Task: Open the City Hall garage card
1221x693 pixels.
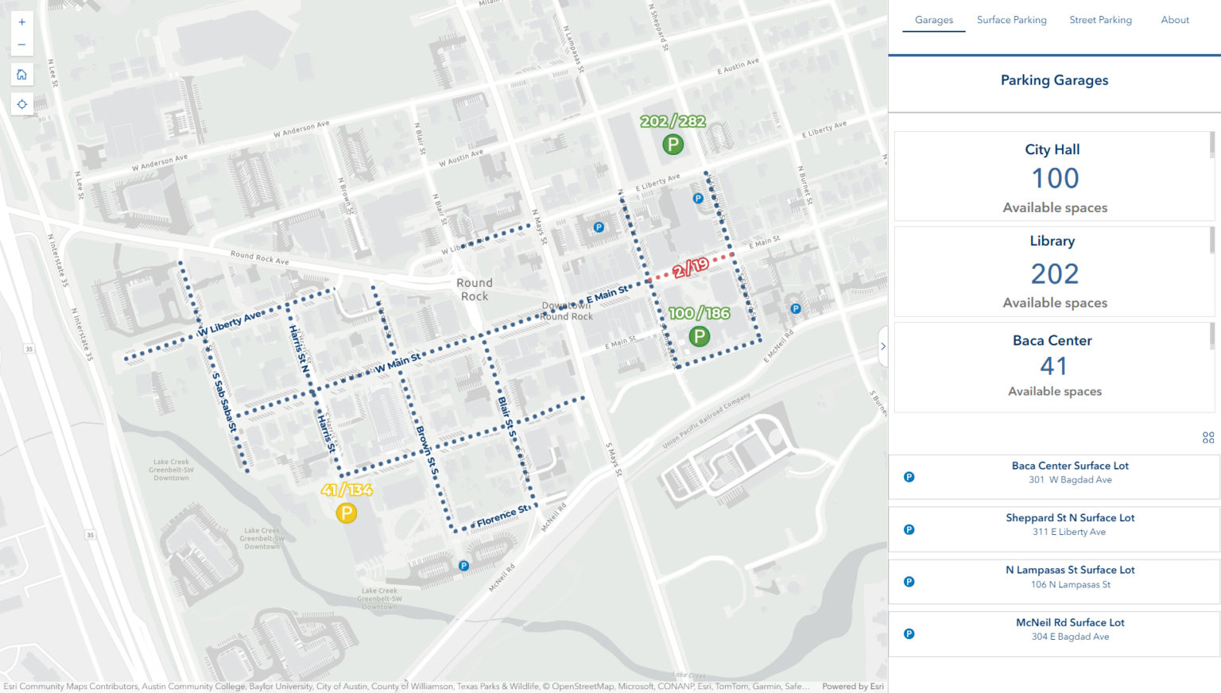Action: [1054, 176]
